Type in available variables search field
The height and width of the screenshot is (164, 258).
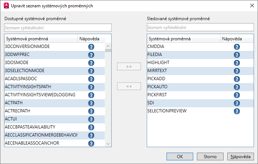57,27
